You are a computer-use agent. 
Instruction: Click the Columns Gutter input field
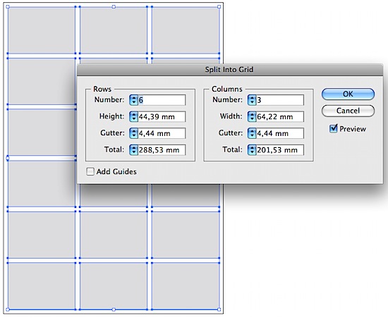pyautogui.click(x=280, y=133)
